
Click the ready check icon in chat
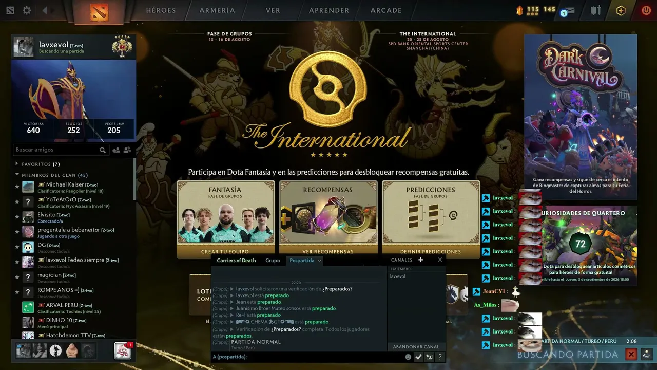(x=419, y=357)
